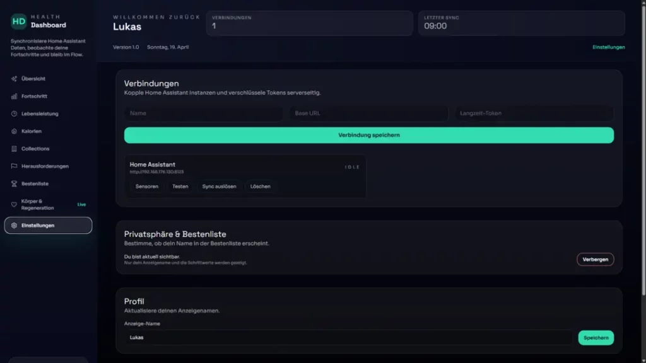Navigate to Fortschritt in the sidebar
The image size is (646, 363).
(35, 96)
